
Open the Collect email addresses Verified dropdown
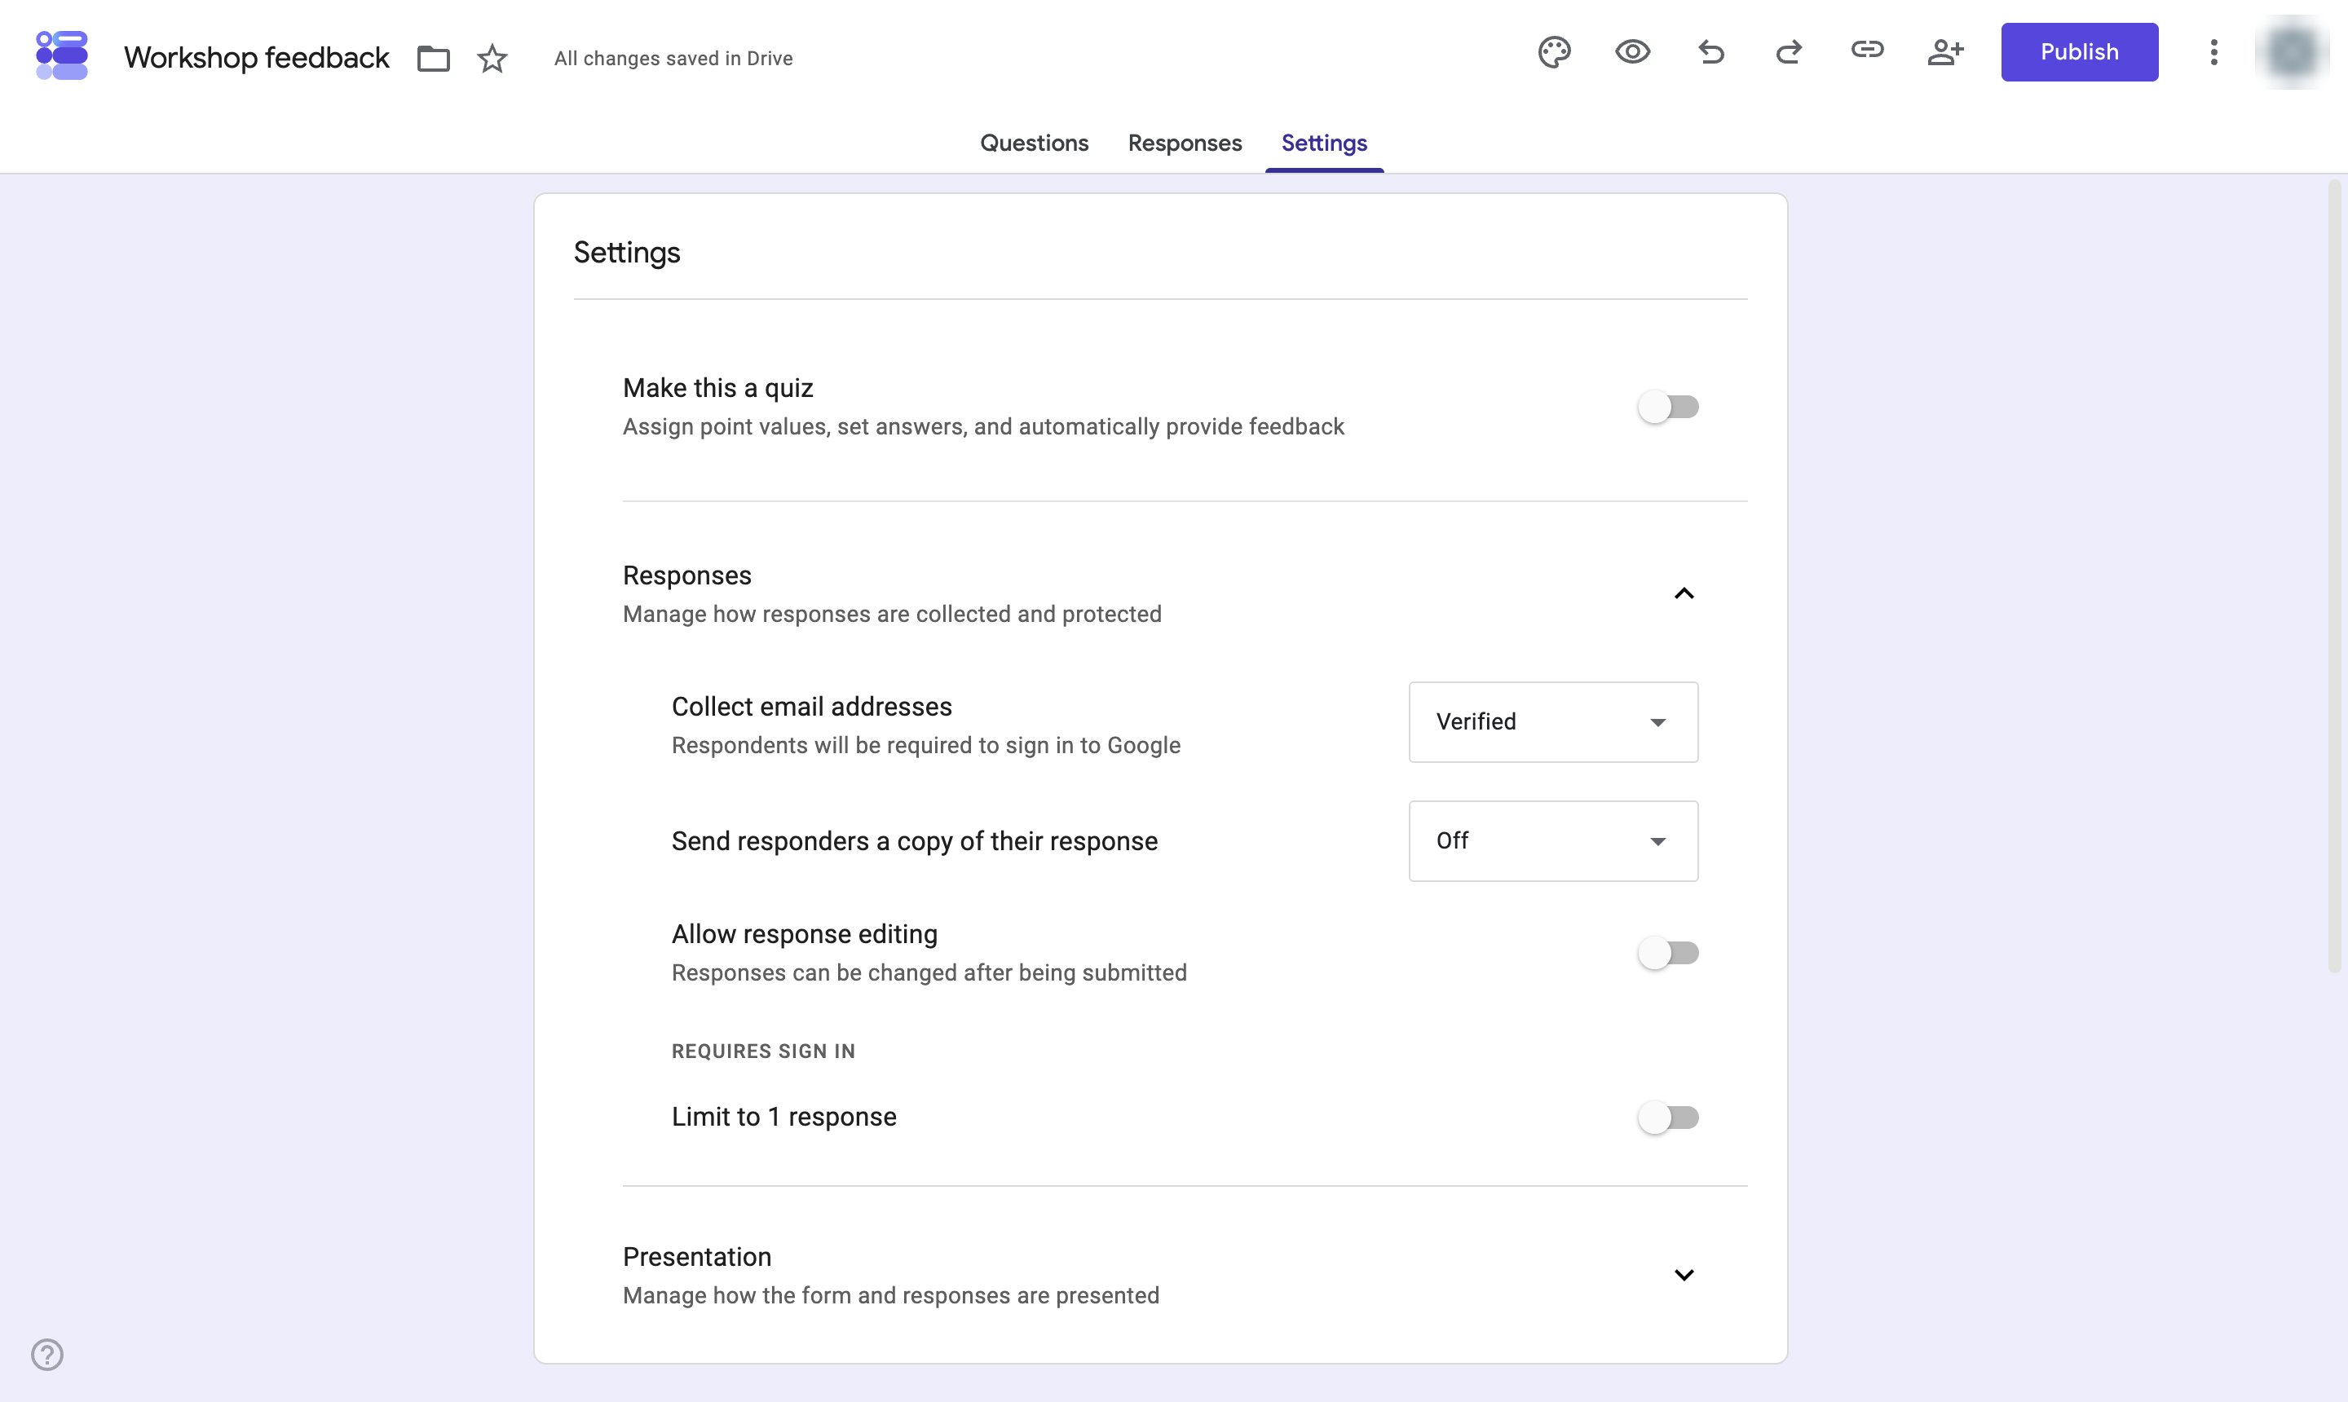[x=1553, y=721]
